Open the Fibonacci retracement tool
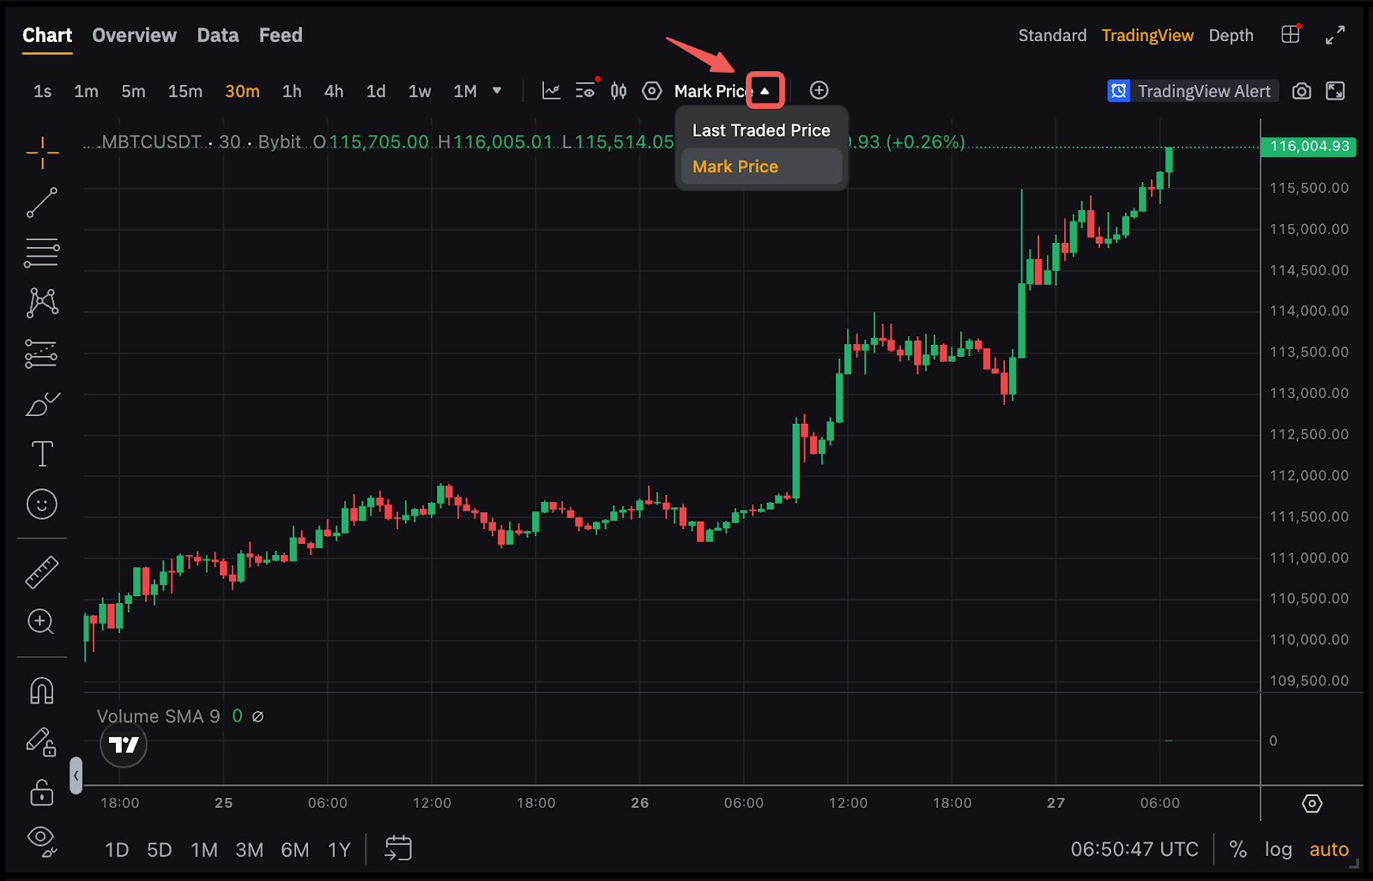1373x881 pixels. 41,253
